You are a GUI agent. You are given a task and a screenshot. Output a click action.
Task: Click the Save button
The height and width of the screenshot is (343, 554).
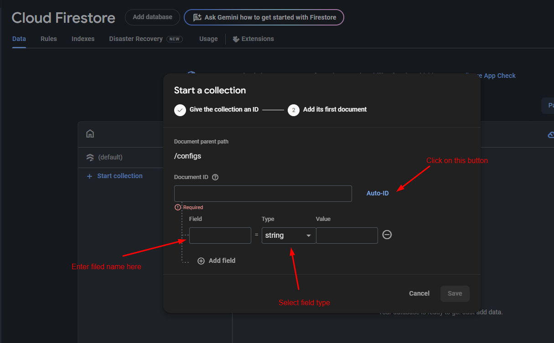point(455,293)
